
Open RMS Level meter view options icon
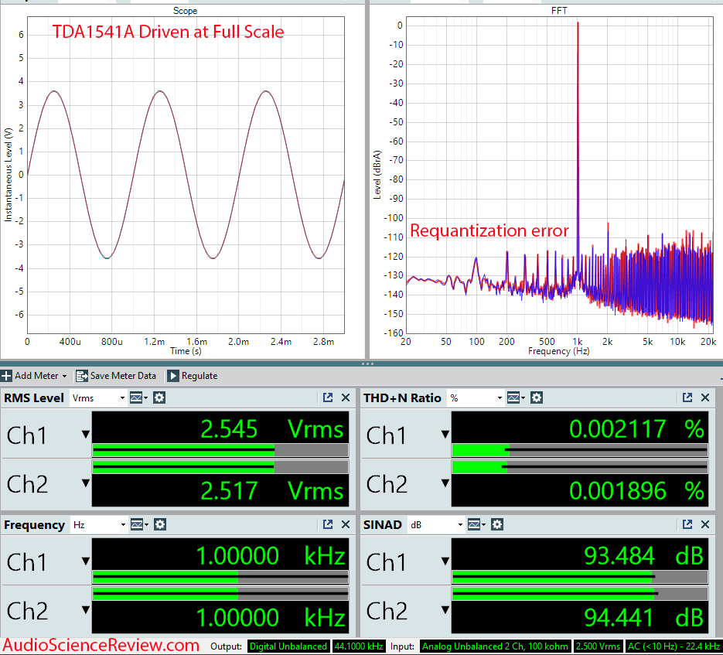coord(138,397)
